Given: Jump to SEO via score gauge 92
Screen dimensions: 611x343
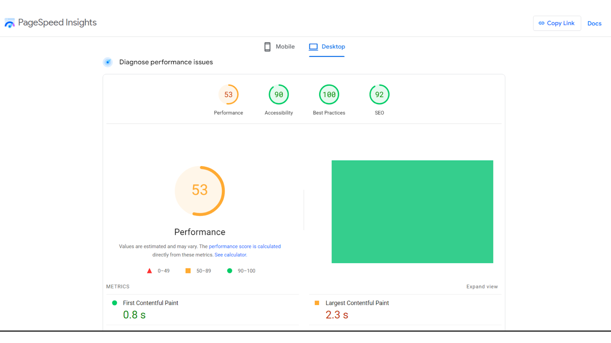Looking at the screenshot, I should coord(379,95).
